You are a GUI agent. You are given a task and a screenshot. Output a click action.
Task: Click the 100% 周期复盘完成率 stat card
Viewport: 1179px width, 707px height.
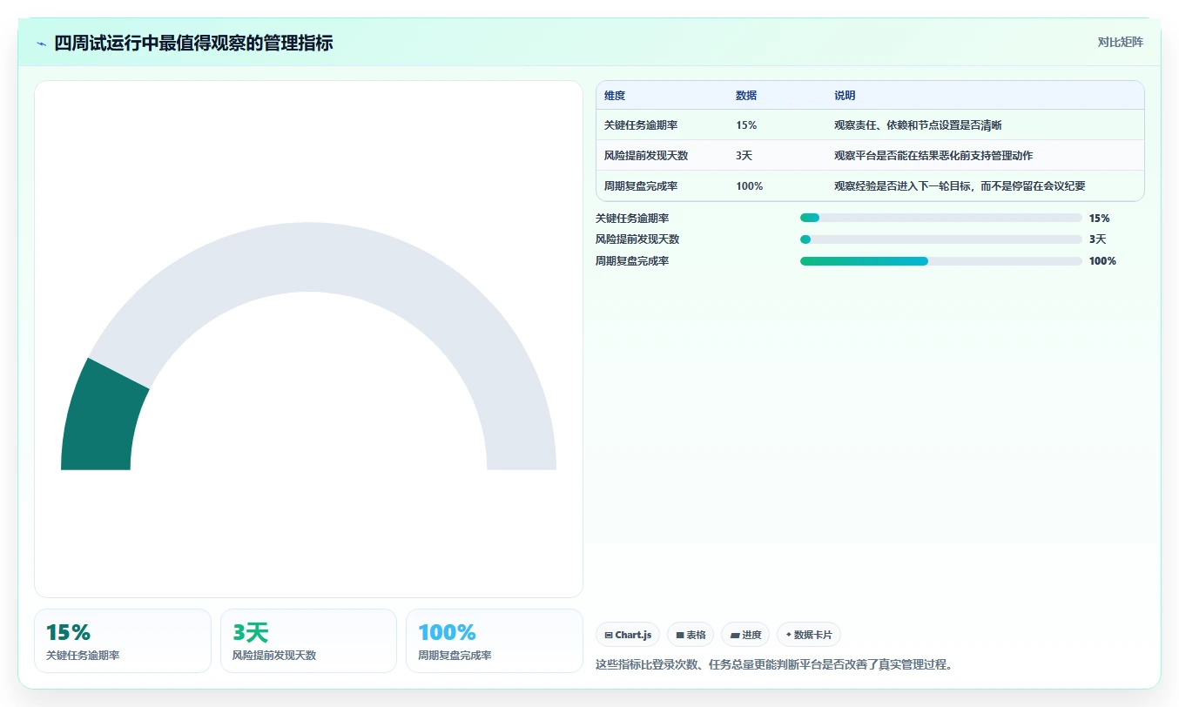[495, 641]
